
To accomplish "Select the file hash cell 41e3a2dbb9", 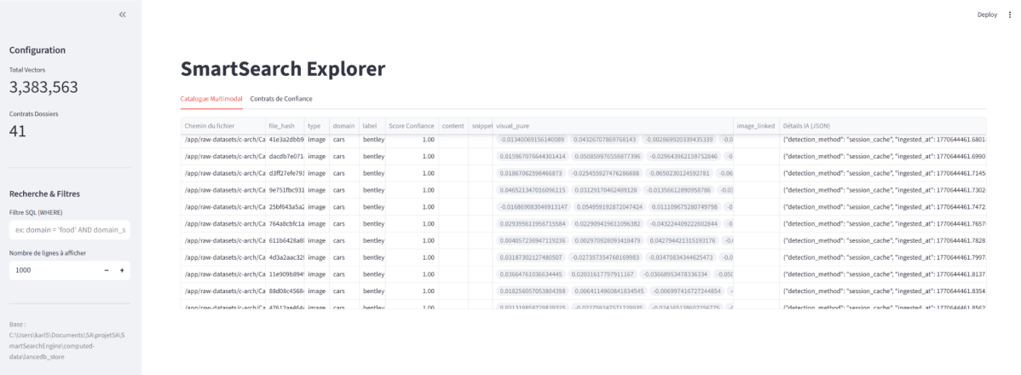I will (x=284, y=139).
